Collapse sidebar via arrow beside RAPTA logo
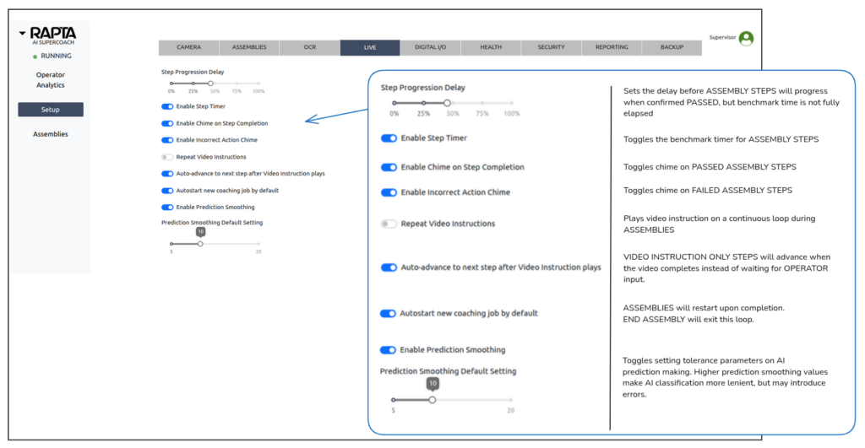Viewport: 865px width, 448px height. tap(23, 33)
